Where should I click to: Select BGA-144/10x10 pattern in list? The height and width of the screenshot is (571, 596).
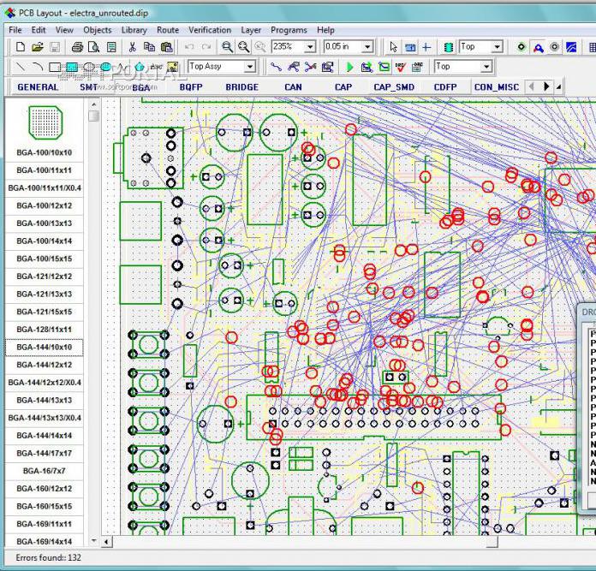coord(44,348)
